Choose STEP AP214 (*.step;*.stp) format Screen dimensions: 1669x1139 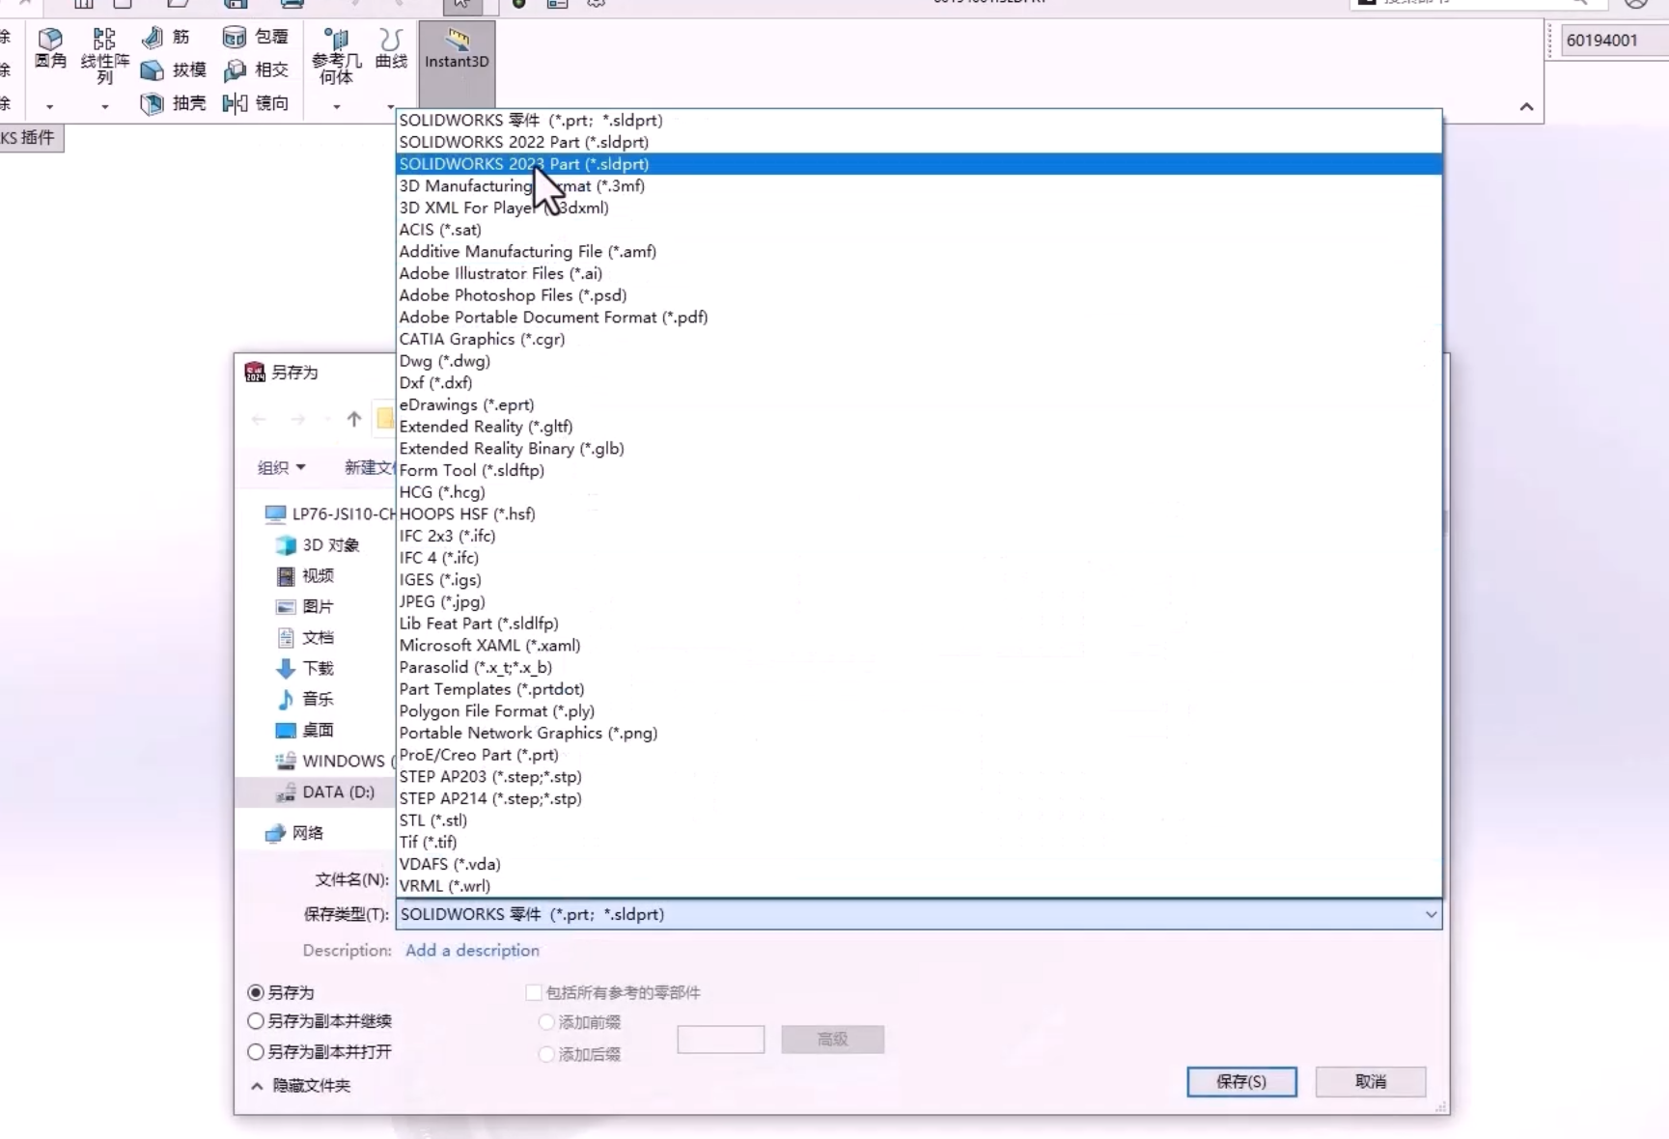[x=919, y=798]
